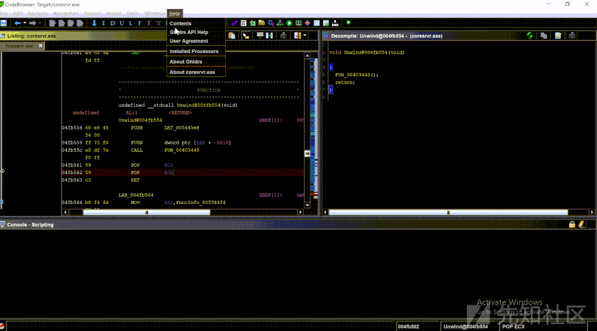Click the Listing snapshot camera icon
The height and width of the screenshot is (331, 597).
pyautogui.click(x=283, y=36)
